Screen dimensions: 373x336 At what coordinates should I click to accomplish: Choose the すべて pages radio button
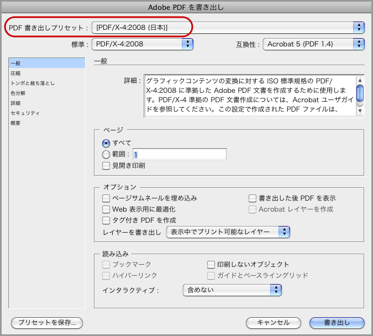point(106,143)
